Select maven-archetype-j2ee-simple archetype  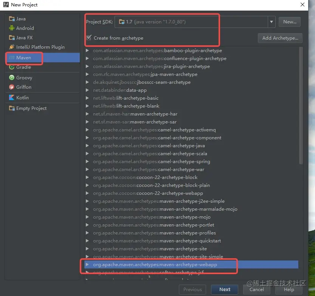(x=191, y=201)
